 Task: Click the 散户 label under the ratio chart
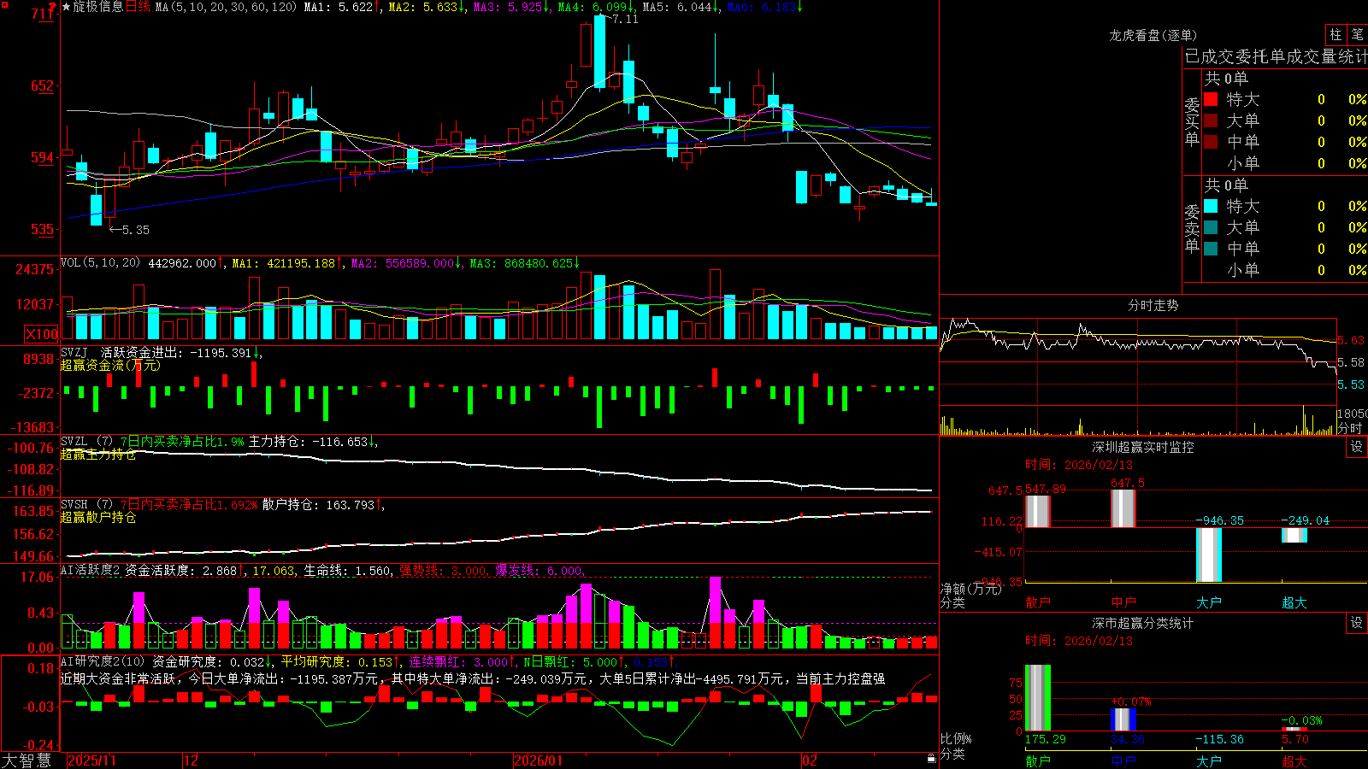[x=1038, y=760]
